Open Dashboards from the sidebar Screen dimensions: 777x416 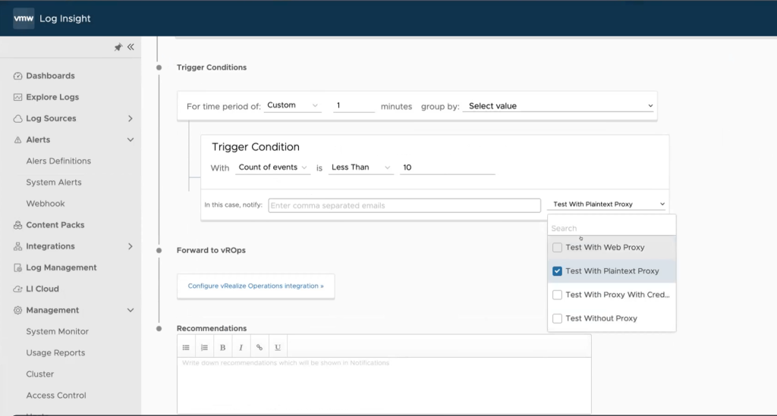51,76
